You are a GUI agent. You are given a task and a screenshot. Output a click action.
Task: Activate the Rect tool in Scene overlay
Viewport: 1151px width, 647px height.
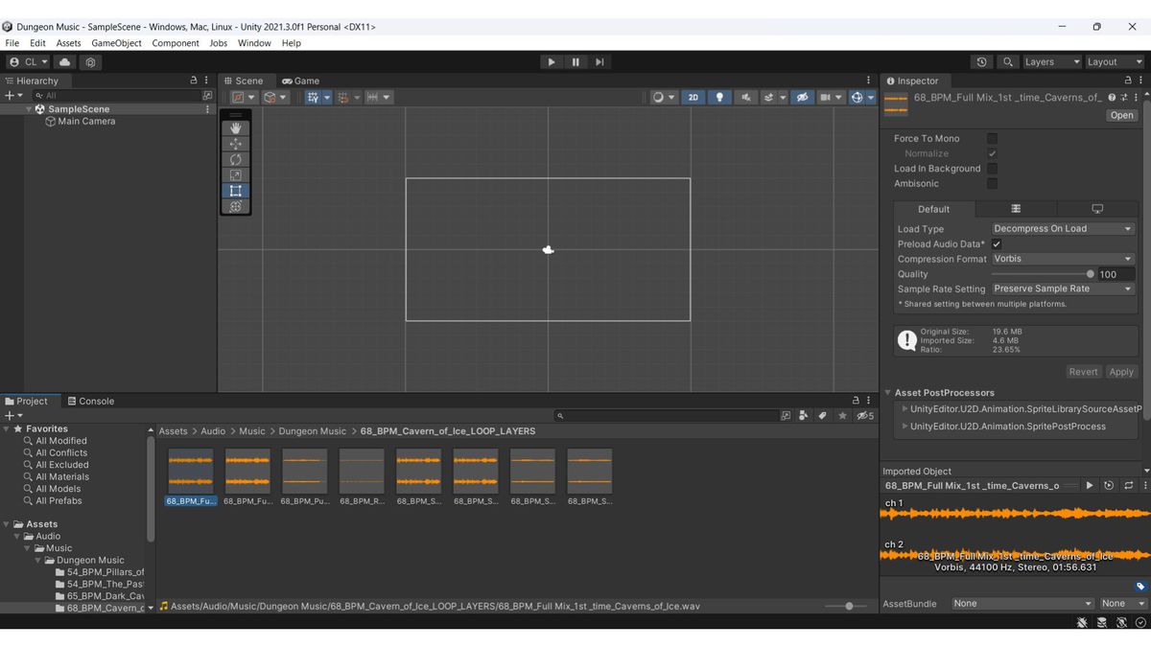[236, 191]
